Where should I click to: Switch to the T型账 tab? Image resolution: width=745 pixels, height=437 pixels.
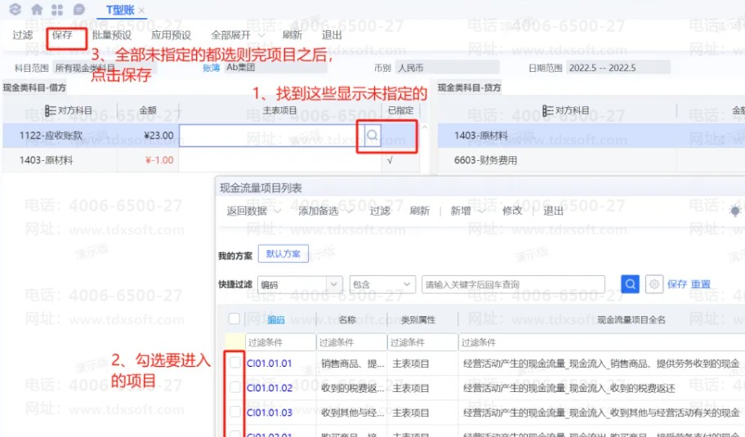click(120, 10)
